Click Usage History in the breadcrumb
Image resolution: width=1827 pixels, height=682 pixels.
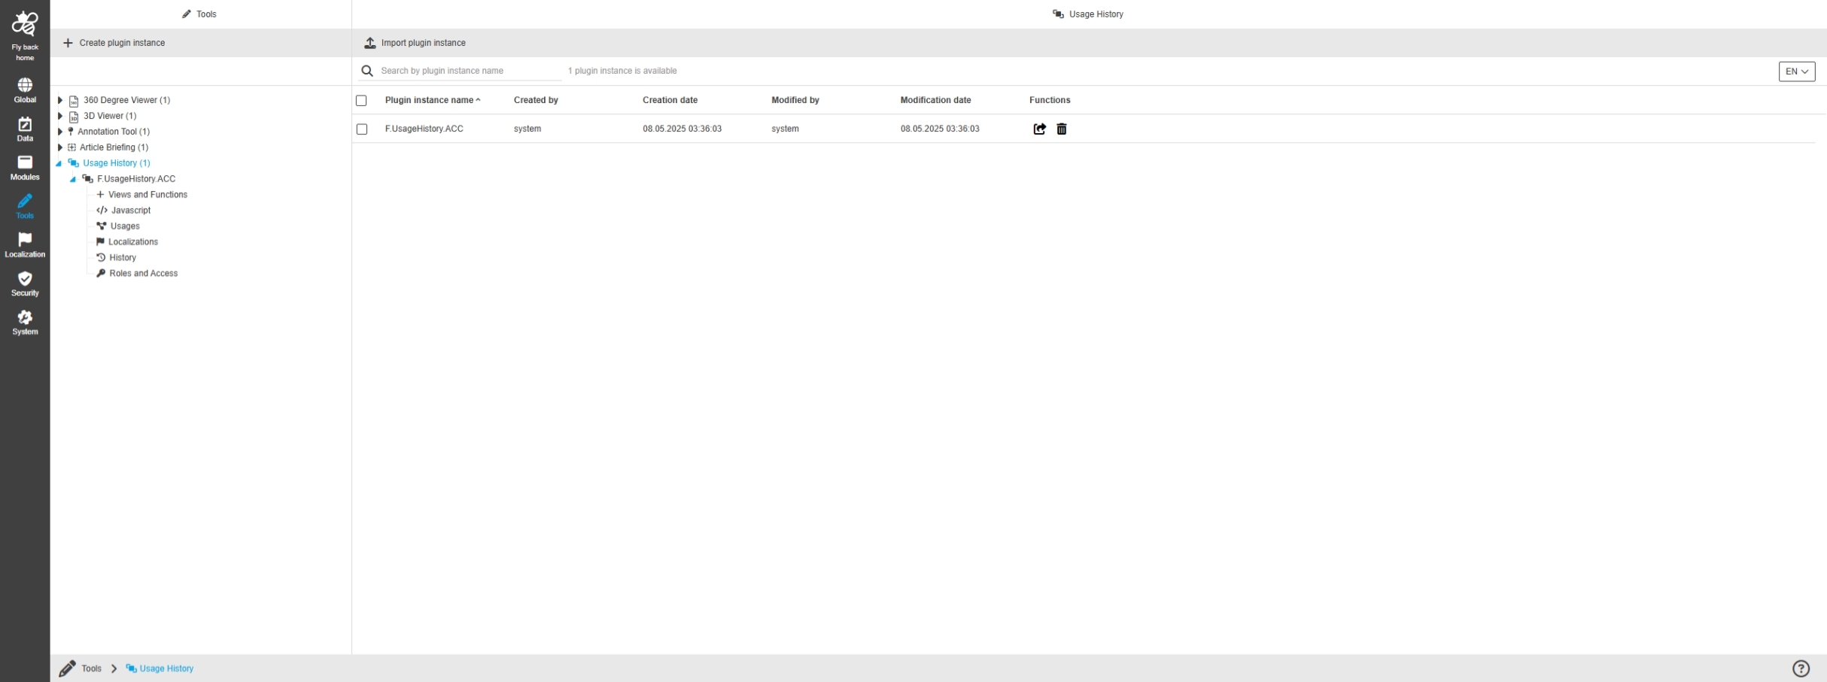click(166, 668)
